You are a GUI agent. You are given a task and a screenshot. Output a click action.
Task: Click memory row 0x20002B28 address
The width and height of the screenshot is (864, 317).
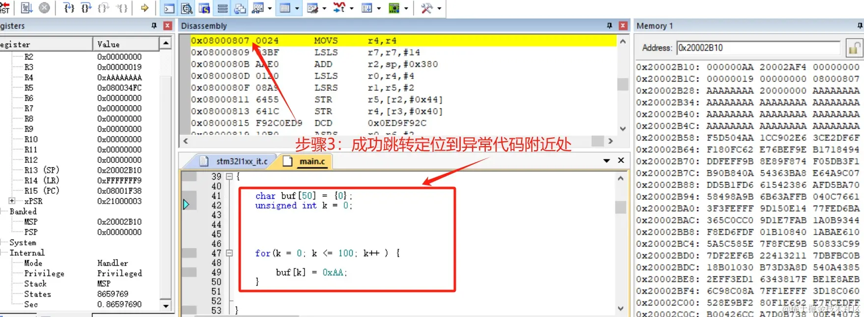[668, 91]
